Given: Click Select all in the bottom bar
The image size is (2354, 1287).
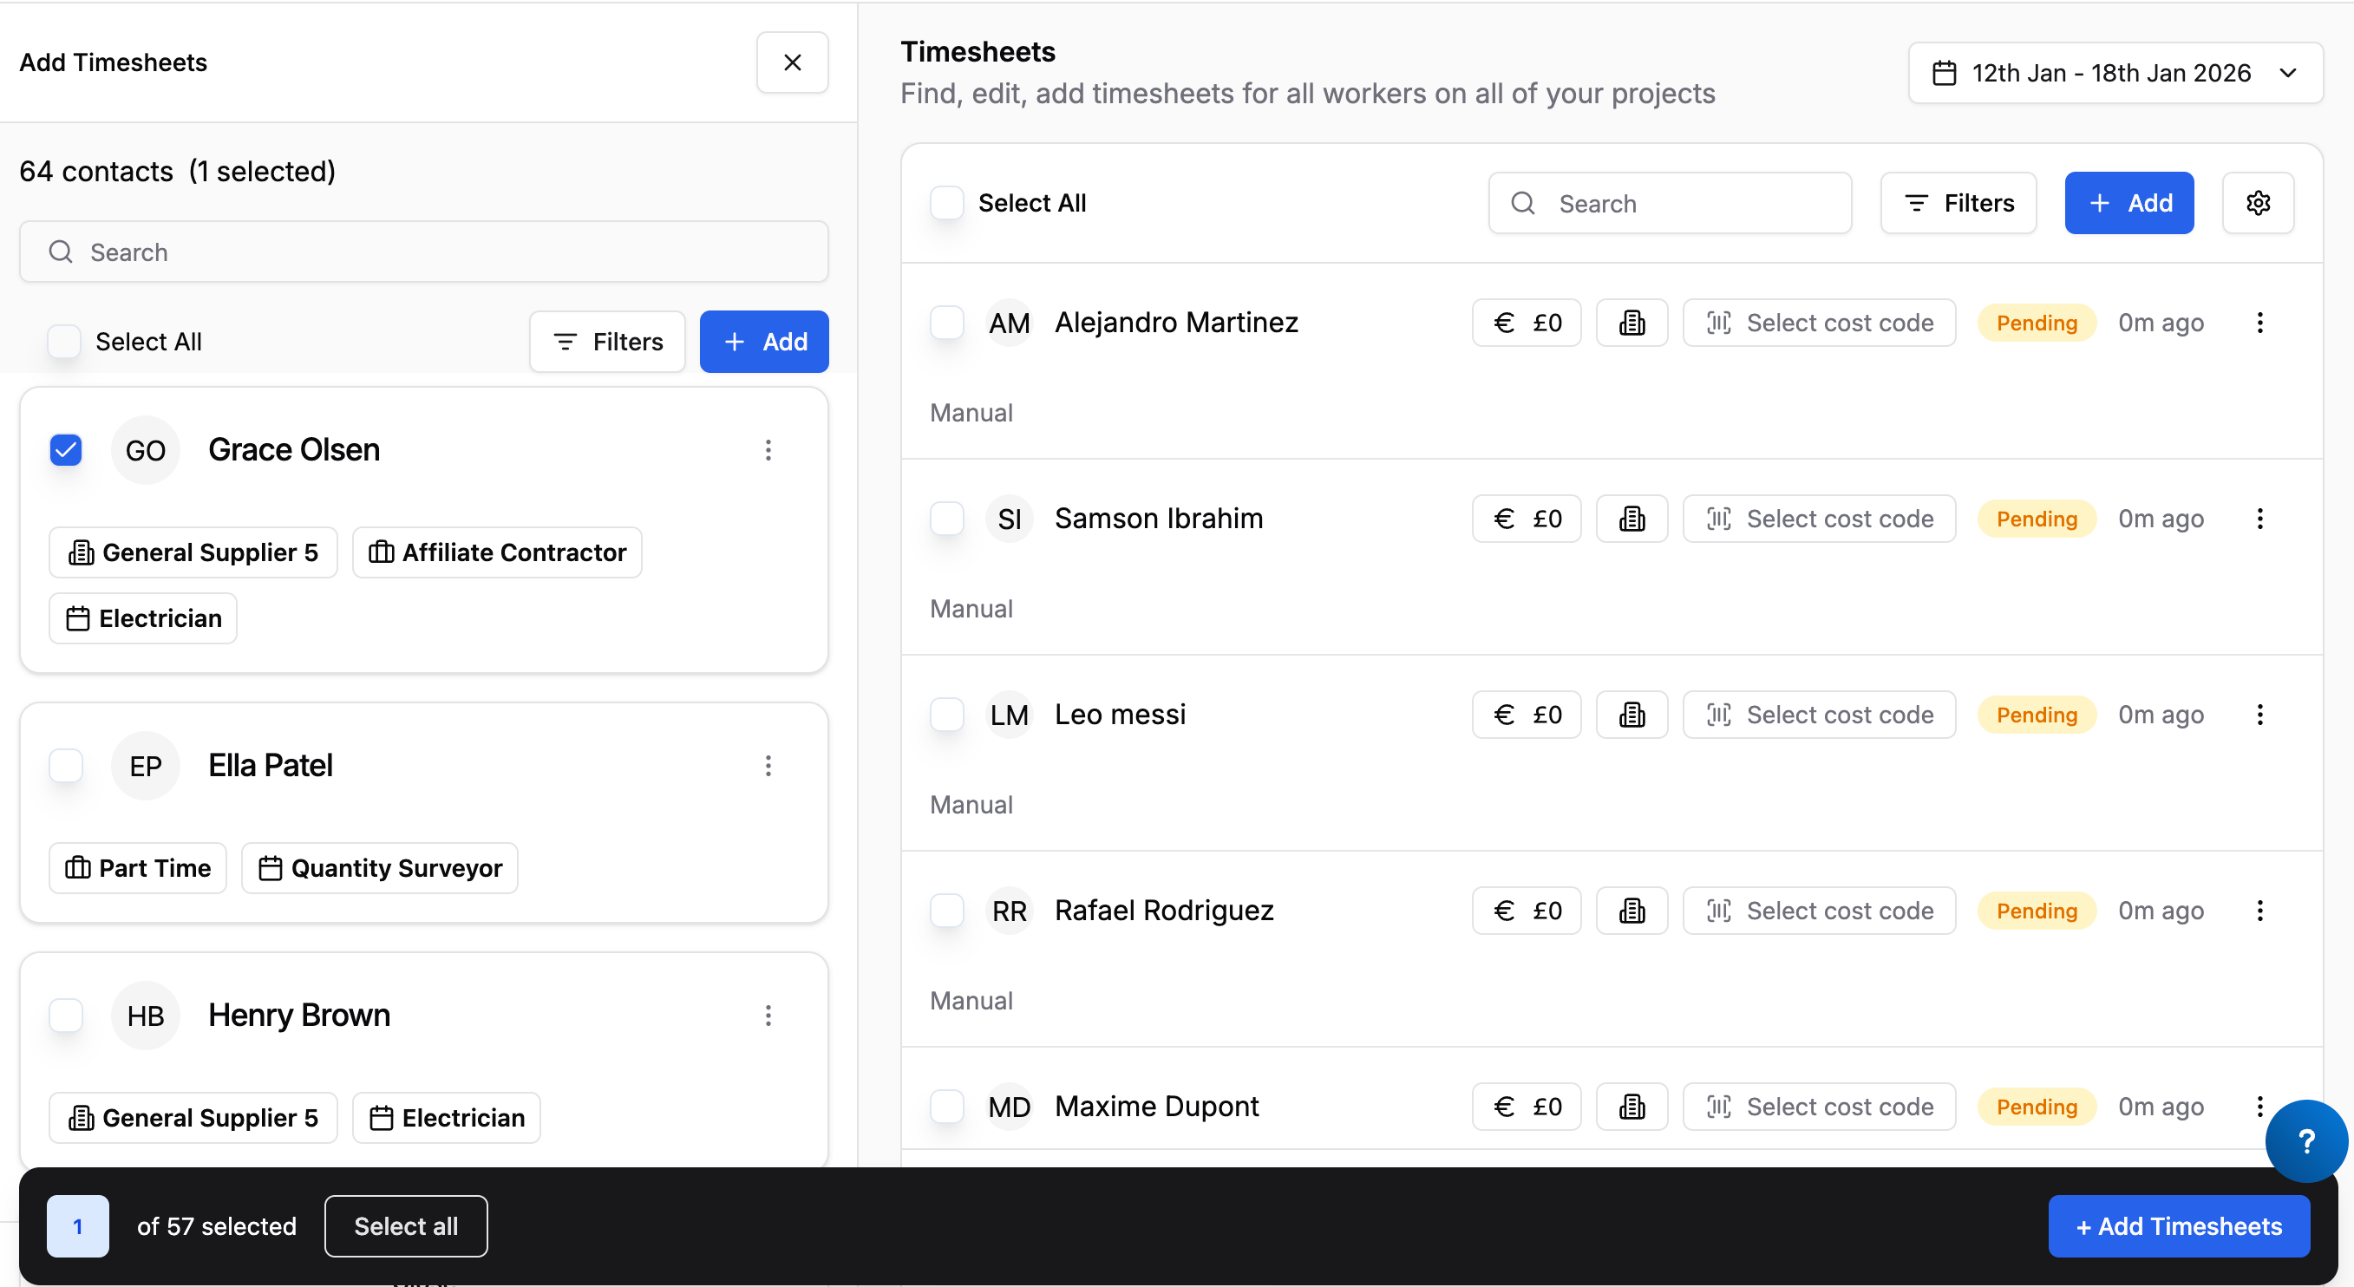Looking at the screenshot, I should (x=406, y=1225).
